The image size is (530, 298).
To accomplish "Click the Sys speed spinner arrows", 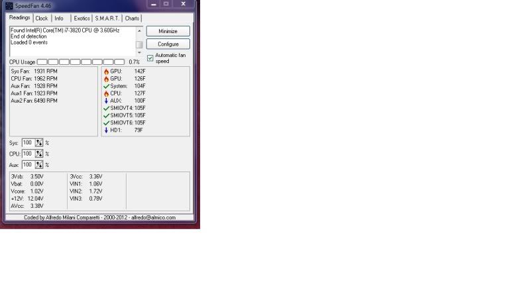I will (39, 143).
